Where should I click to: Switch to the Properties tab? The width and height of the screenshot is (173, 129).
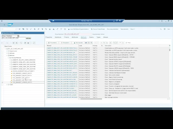tap(49, 37)
